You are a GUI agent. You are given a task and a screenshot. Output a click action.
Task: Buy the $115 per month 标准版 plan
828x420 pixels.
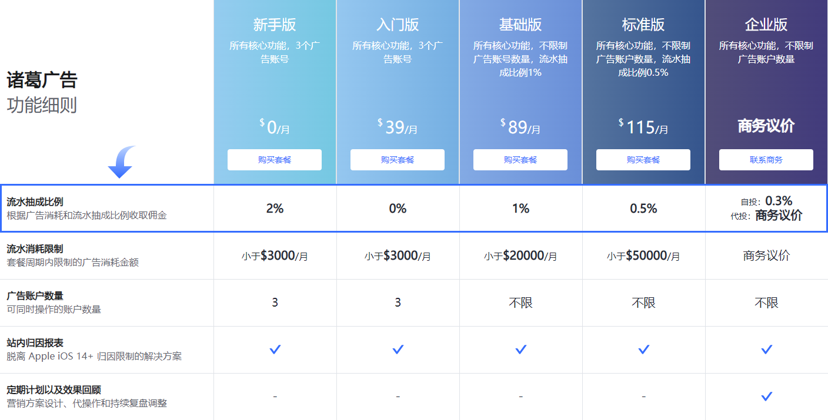[x=643, y=160]
